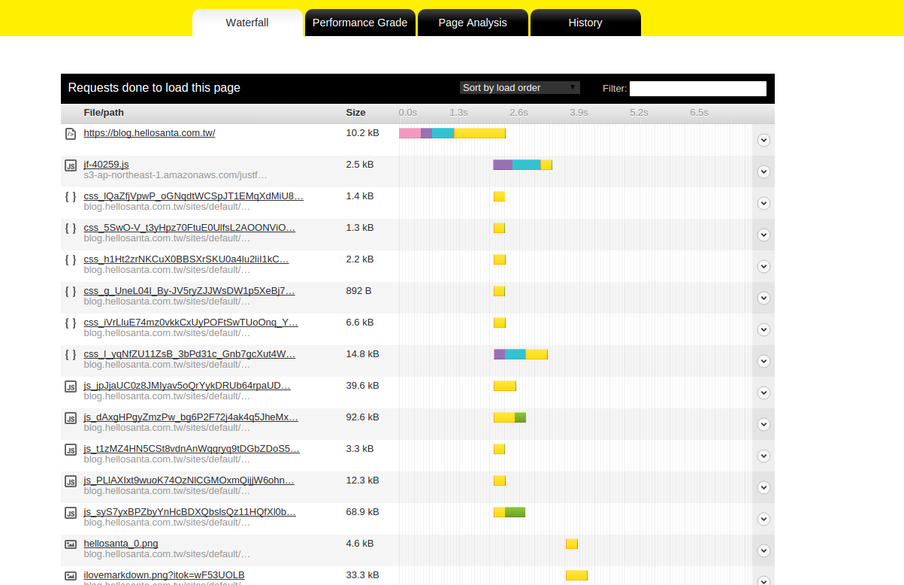Open the hellosanta_0.png image link
The width and height of the screenshot is (904, 585).
pyautogui.click(x=121, y=544)
